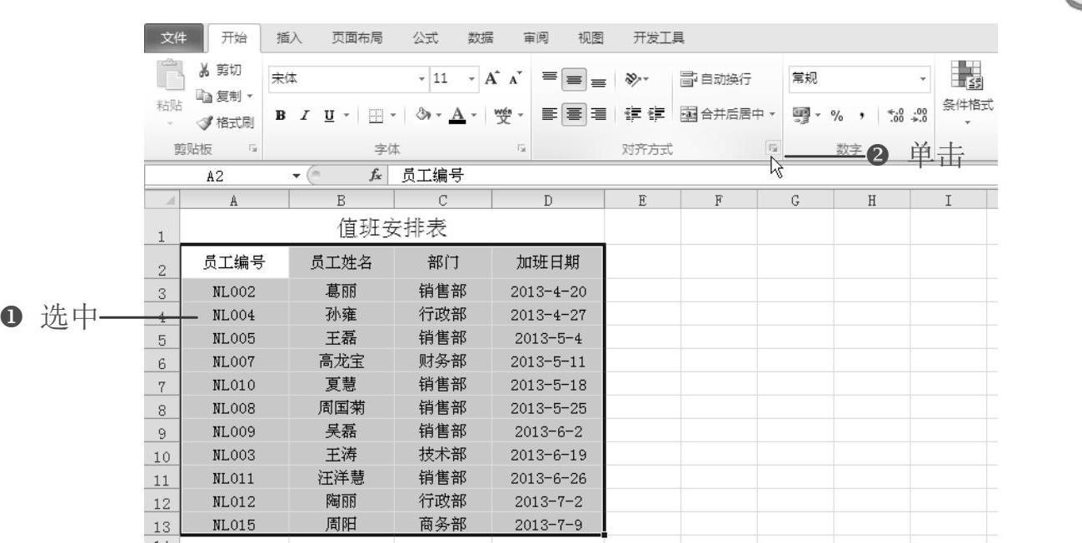Select column header E
Screen dimensions: 1082x543
pyautogui.click(x=643, y=200)
